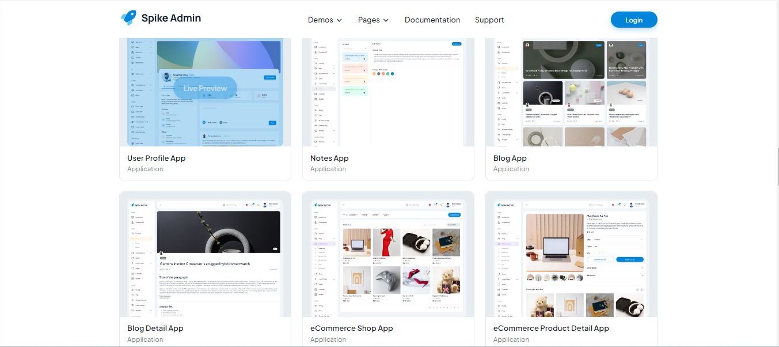The width and height of the screenshot is (779, 347).
Task: Expand the Demos dropdown menu
Action: (325, 20)
